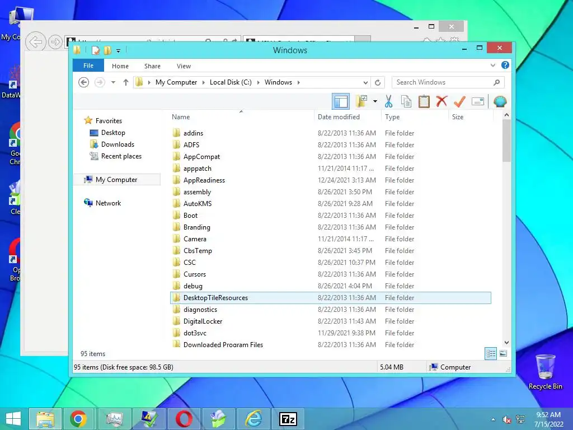The height and width of the screenshot is (430, 573).
Task: Select the dot3svc folder
Action: point(330,333)
